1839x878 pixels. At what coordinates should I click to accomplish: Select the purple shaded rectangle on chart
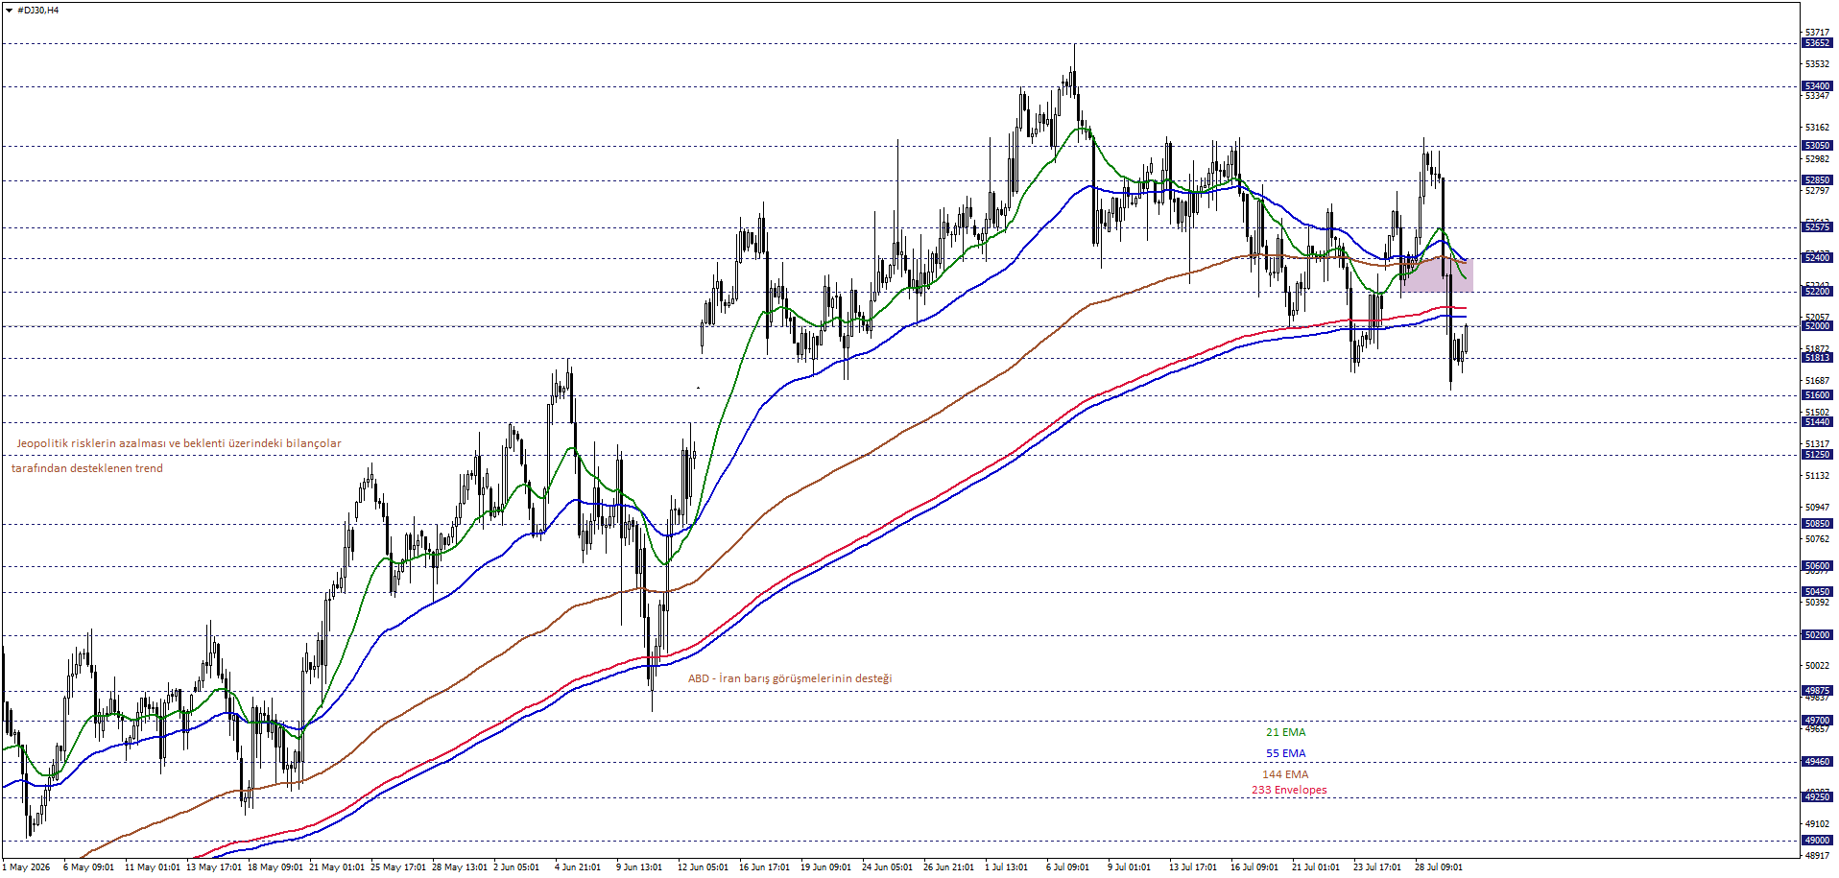click(x=1437, y=274)
